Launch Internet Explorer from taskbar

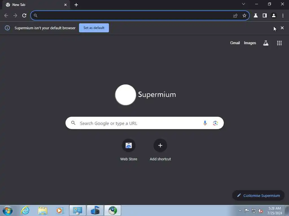tap(25, 210)
